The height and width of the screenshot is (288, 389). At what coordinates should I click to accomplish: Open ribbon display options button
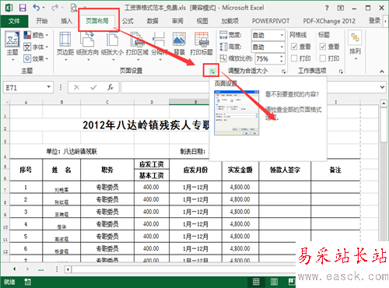(340, 8)
